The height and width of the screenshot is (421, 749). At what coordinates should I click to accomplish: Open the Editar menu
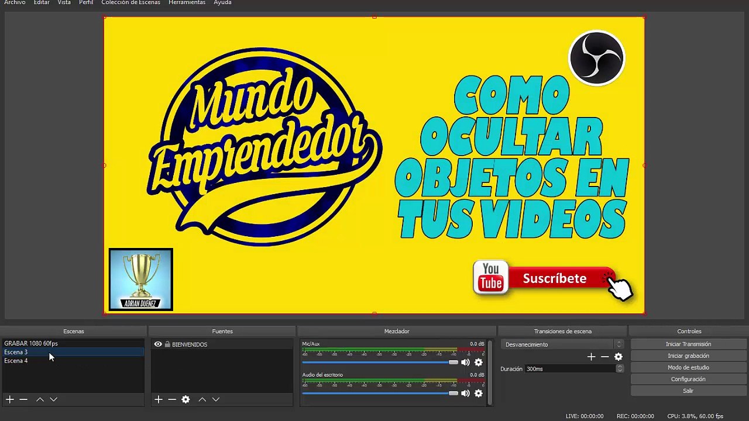[x=42, y=2]
